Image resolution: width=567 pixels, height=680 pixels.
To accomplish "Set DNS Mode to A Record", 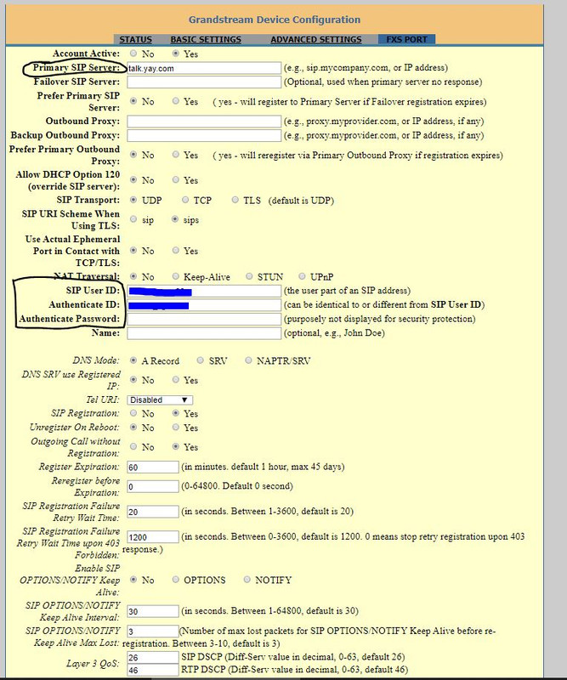I will pyautogui.click(x=133, y=360).
